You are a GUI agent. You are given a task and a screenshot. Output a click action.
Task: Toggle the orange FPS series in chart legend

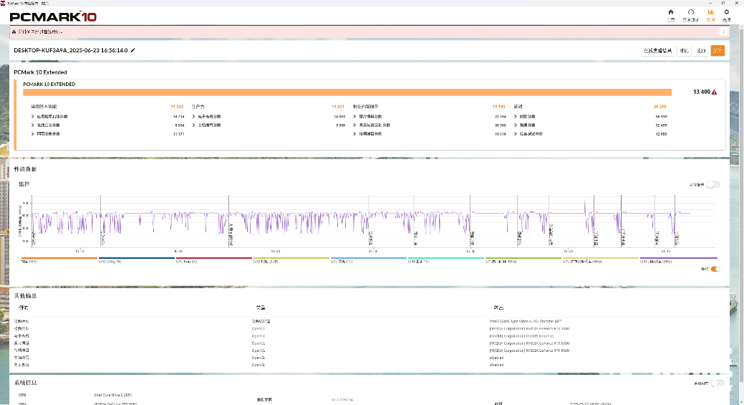click(59, 260)
